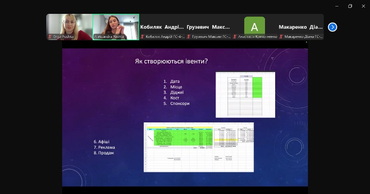
Task: Select green letter A avatar
Action: [x=254, y=25]
